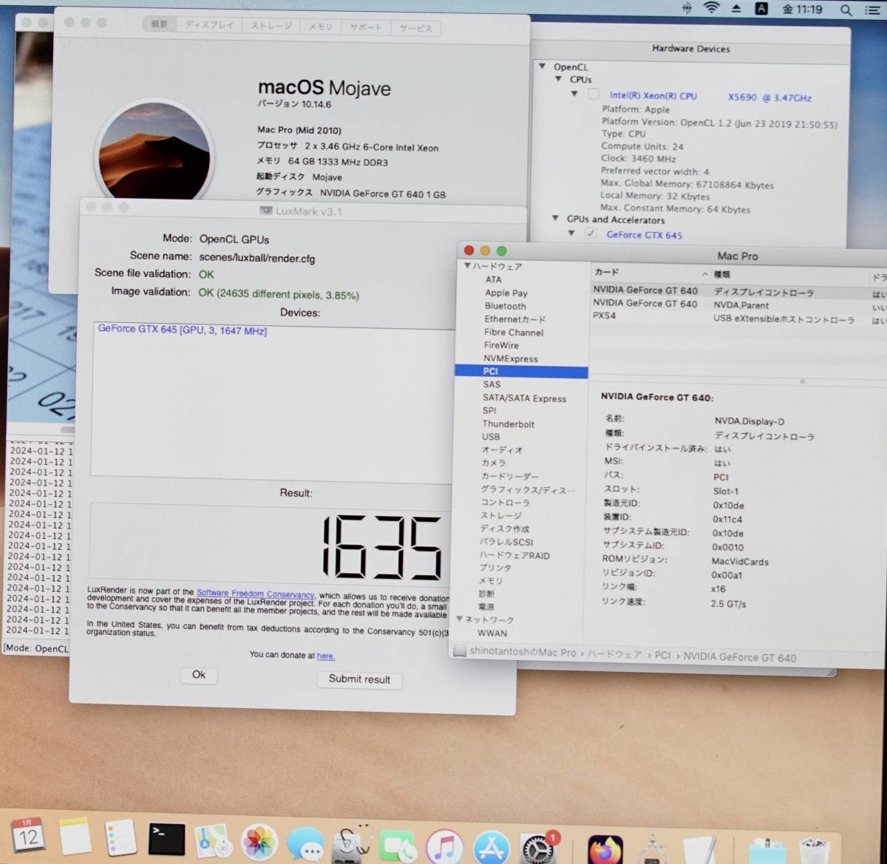The height and width of the screenshot is (864, 887).
Task: Enable the Intel Xeon X5690 CPU checkbox
Action: pyautogui.click(x=594, y=94)
